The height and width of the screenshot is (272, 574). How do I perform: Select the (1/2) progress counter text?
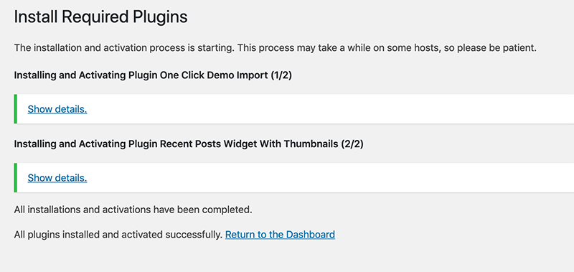pos(281,75)
